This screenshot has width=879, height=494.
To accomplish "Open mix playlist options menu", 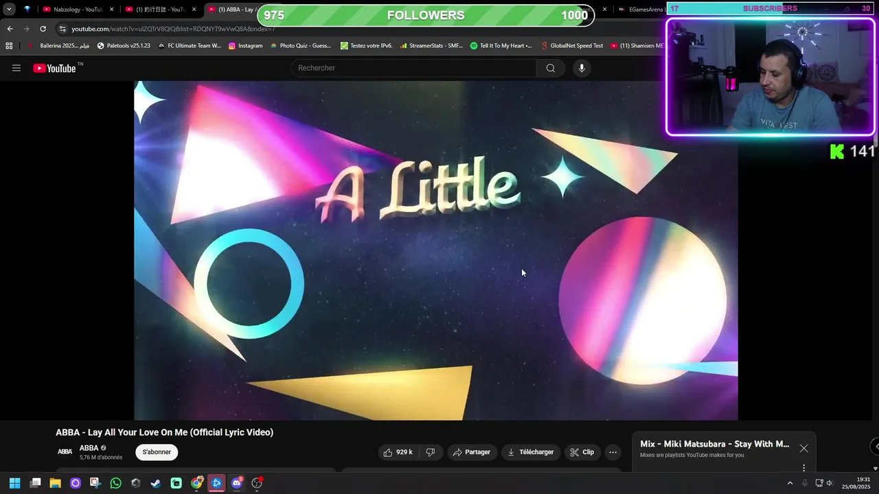I will click(x=803, y=468).
